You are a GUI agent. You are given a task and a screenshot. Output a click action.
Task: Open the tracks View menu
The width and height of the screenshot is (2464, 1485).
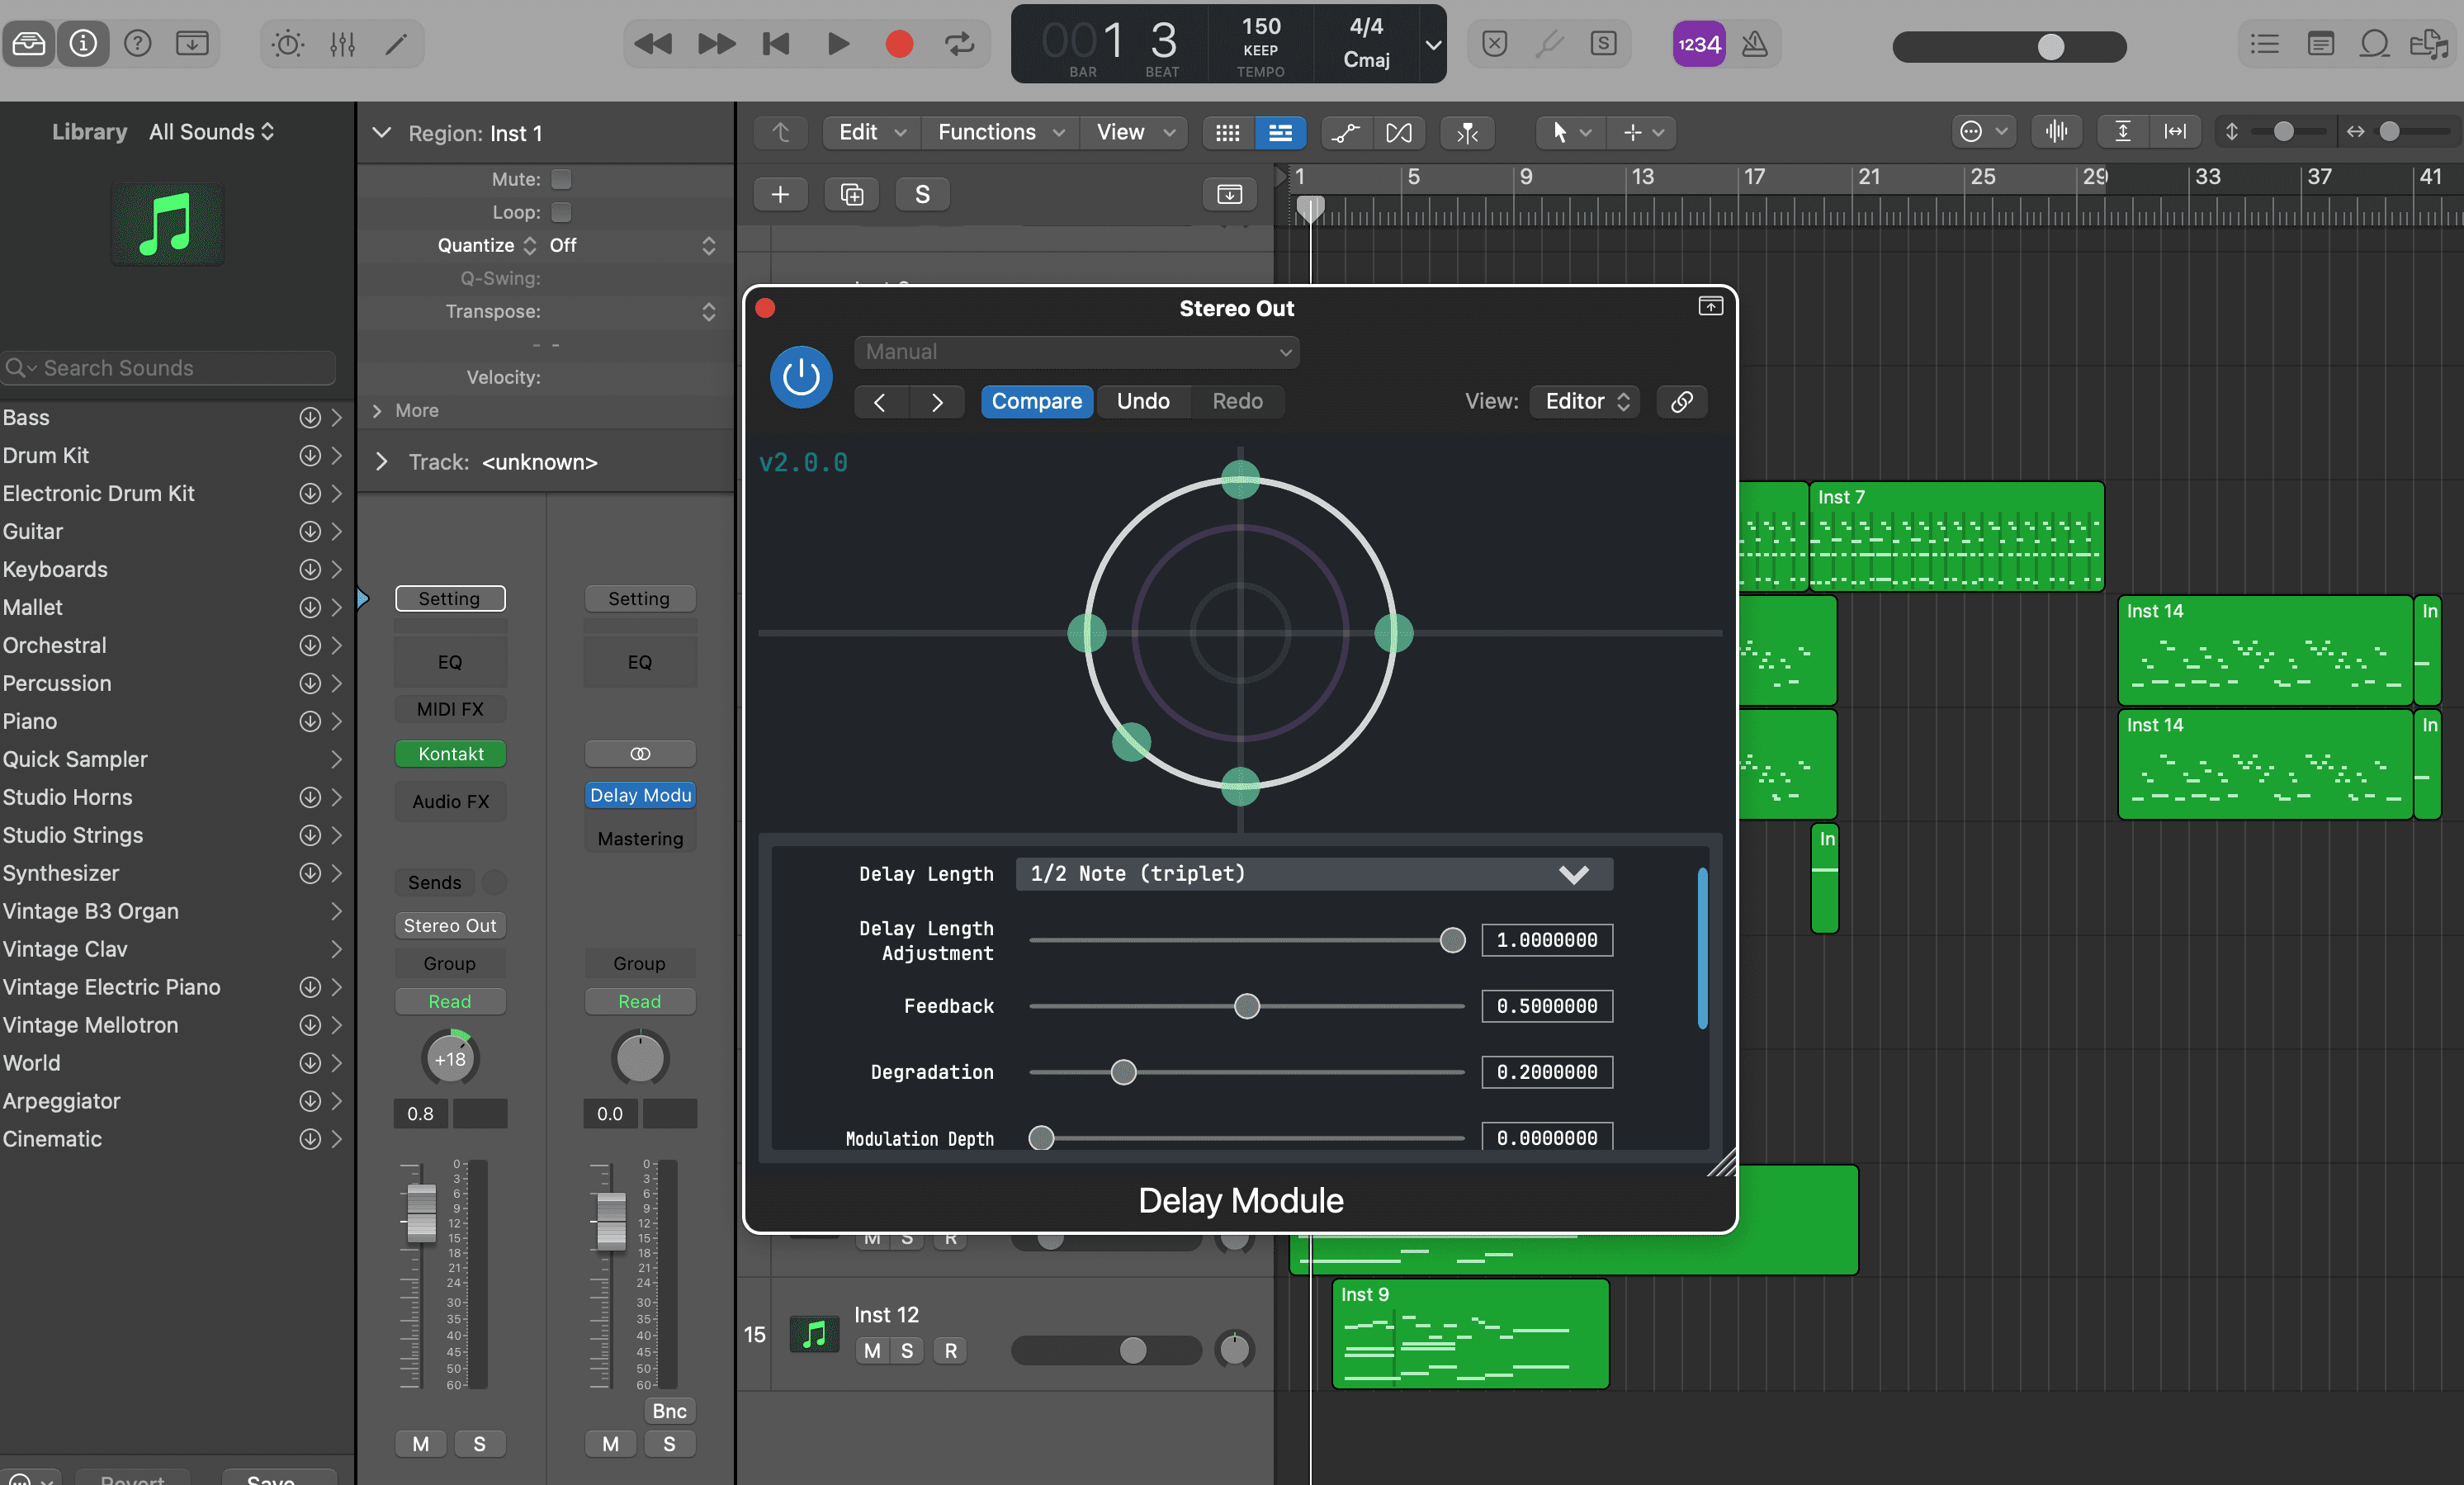1135,132
